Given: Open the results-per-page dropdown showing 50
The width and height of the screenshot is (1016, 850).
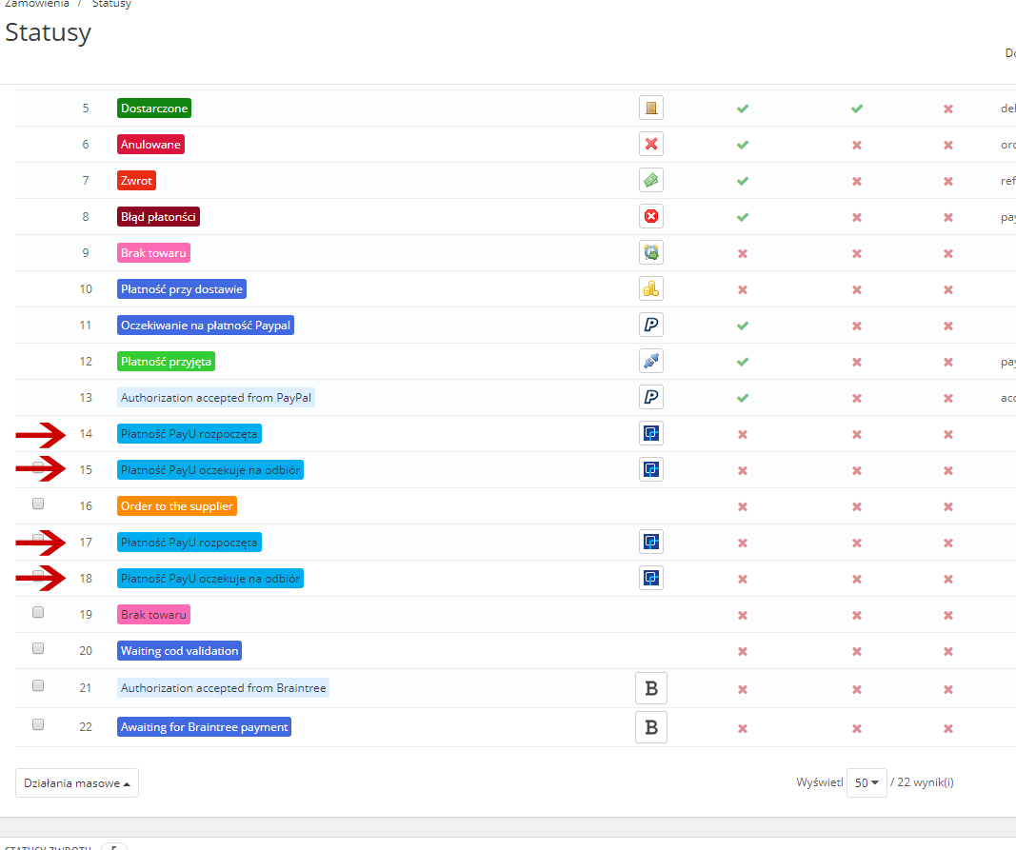Looking at the screenshot, I should click(867, 782).
